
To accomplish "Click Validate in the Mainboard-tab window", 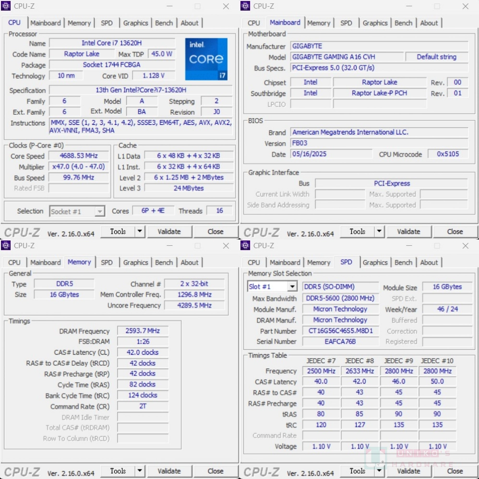I will (409, 231).
